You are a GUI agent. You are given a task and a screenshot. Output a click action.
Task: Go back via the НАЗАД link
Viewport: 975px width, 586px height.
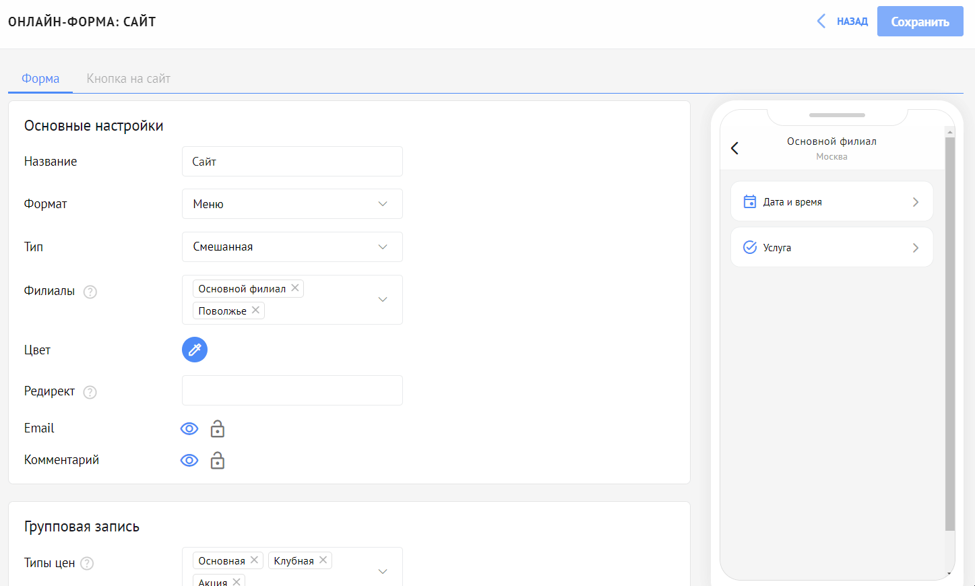point(843,22)
